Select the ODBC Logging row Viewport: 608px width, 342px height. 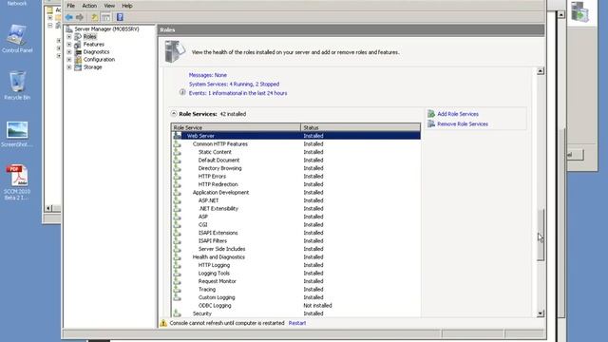point(295,306)
